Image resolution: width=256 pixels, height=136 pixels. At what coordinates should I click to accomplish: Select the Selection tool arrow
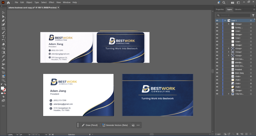[3, 12]
